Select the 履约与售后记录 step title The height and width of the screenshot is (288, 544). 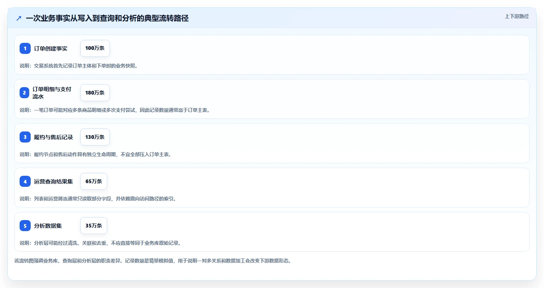point(54,137)
